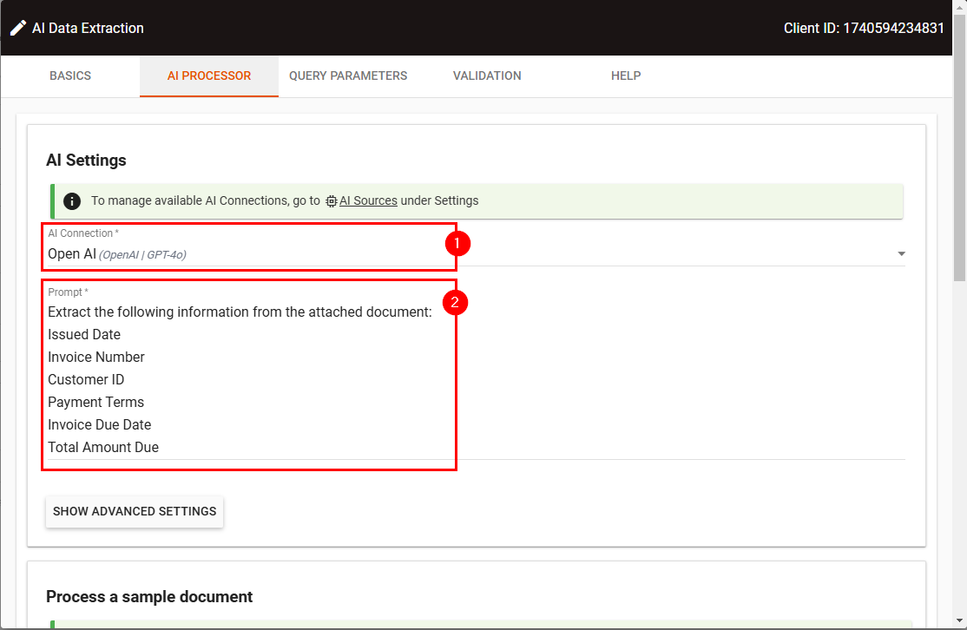Go to the VALIDATION tab
Screen dimensions: 967x630
(x=487, y=76)
